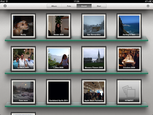Open the I. Elba 2009 event
The image size is (153, 115).
[x=59, y=59]
